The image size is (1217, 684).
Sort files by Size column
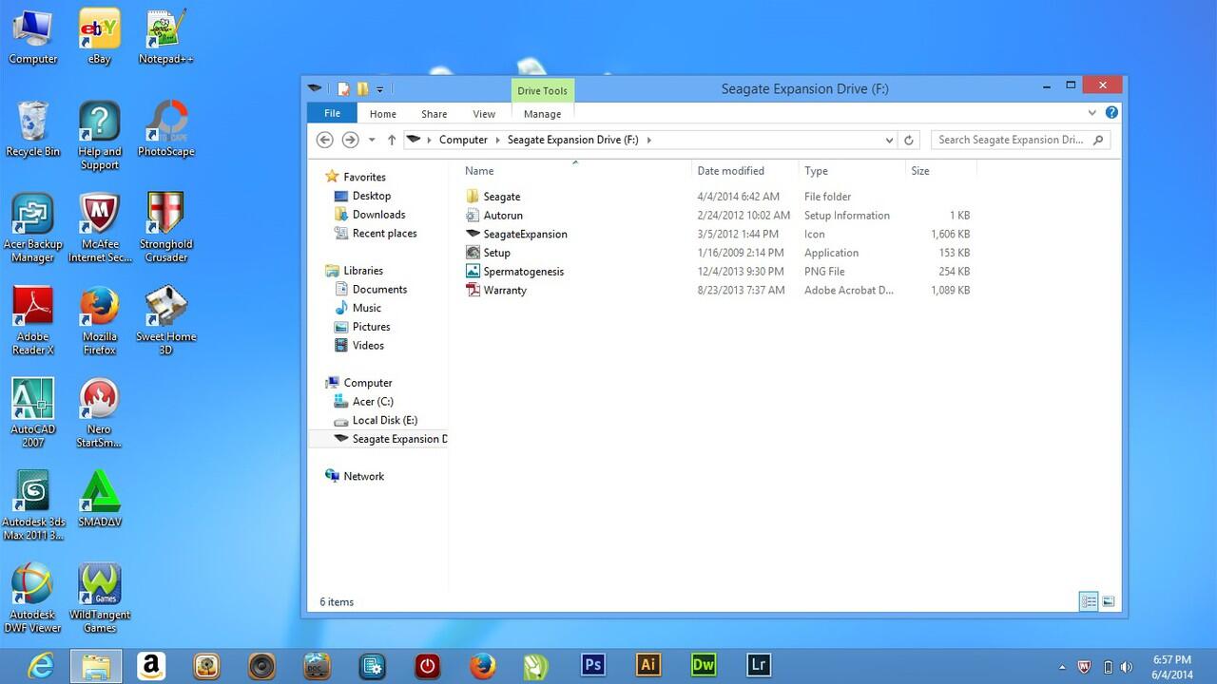(x=920, y=171)
